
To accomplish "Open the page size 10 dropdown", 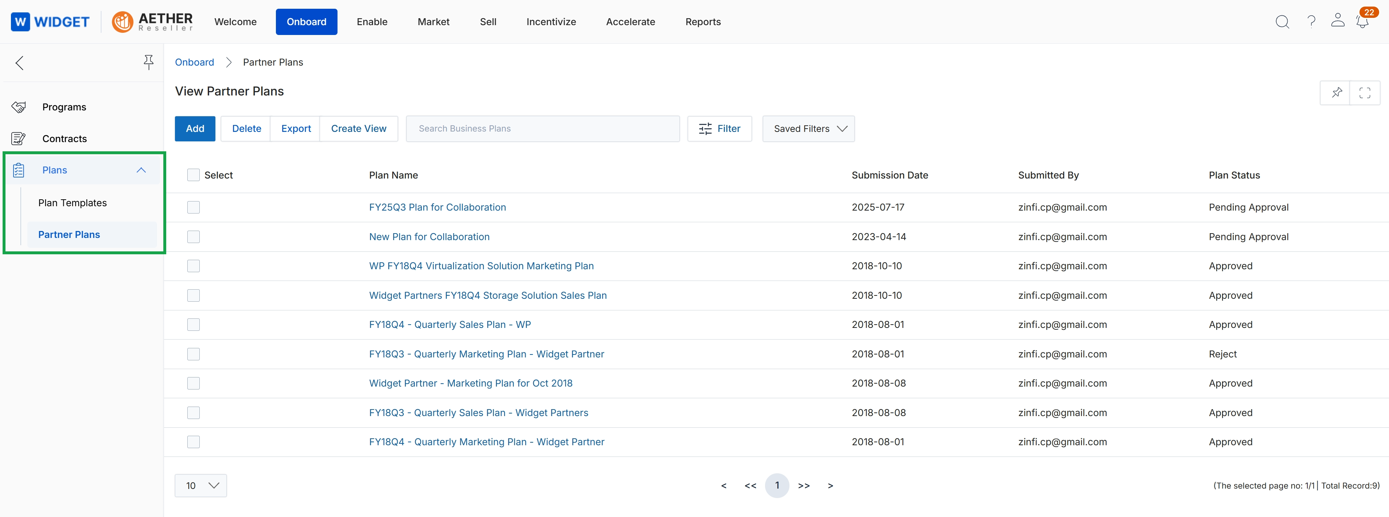I will 200,486.
